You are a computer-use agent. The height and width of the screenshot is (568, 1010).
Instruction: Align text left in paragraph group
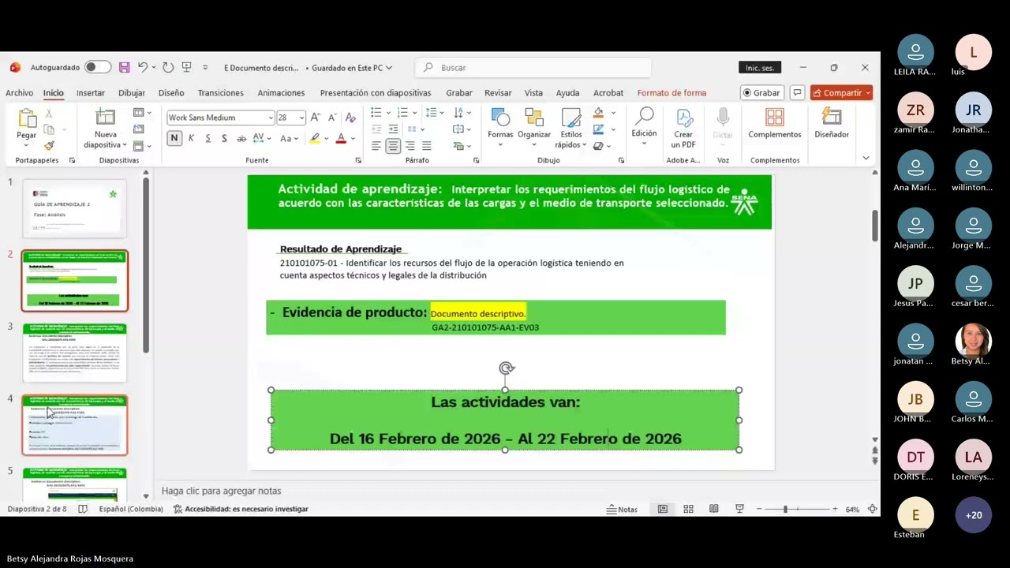[x=376, y=146]
